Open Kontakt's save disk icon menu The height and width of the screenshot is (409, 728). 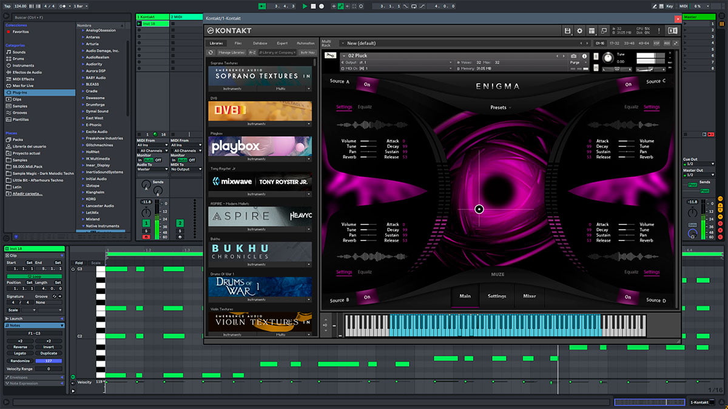click(x=567, y=30)
